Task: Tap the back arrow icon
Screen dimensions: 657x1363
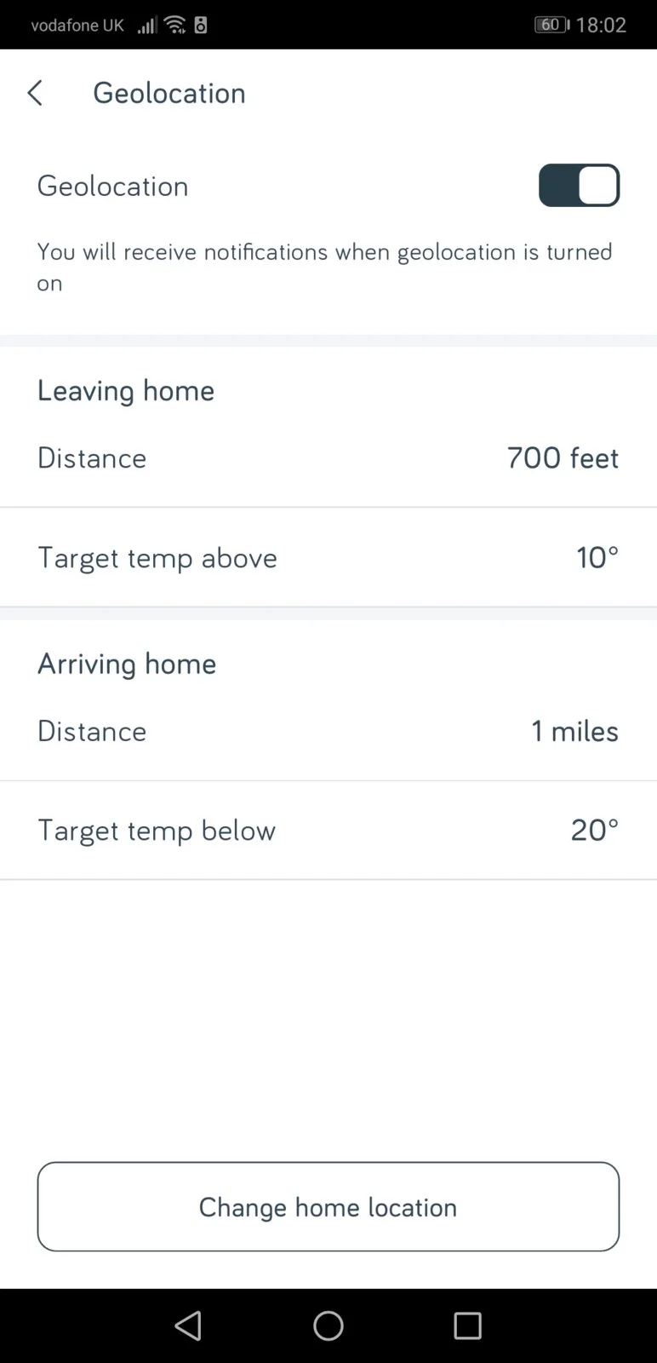Action: point(35,93)
